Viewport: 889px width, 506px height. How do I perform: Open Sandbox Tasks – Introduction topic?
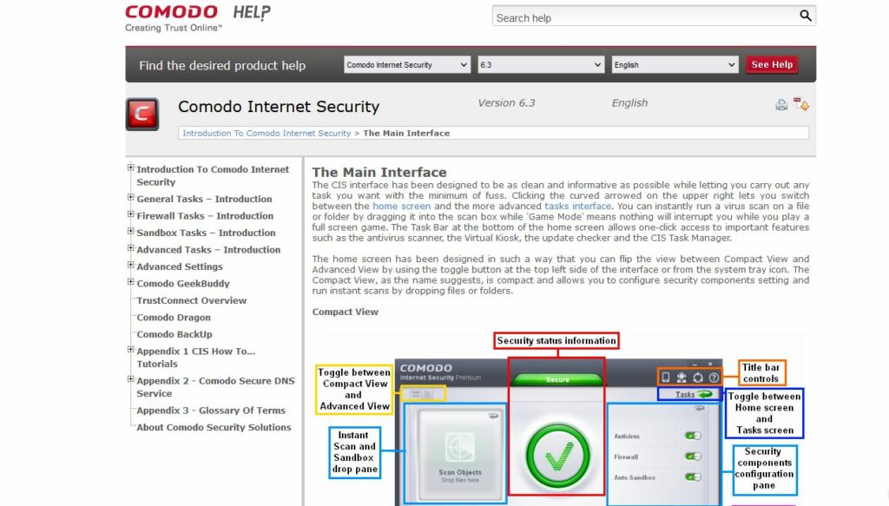[x=206, y=233]
